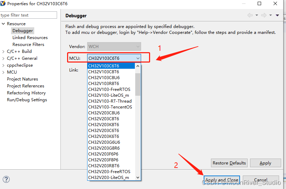Expand the C/C++ General node
This screenshot has height=189, width=286.
tap(3, 58)
